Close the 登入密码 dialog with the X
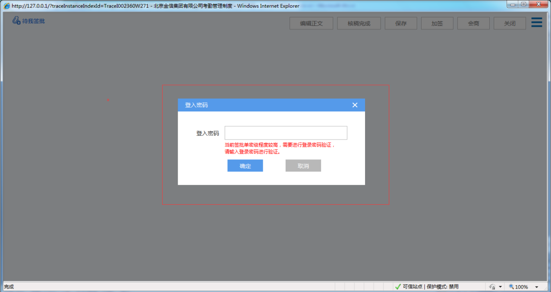 click(355, 105)
